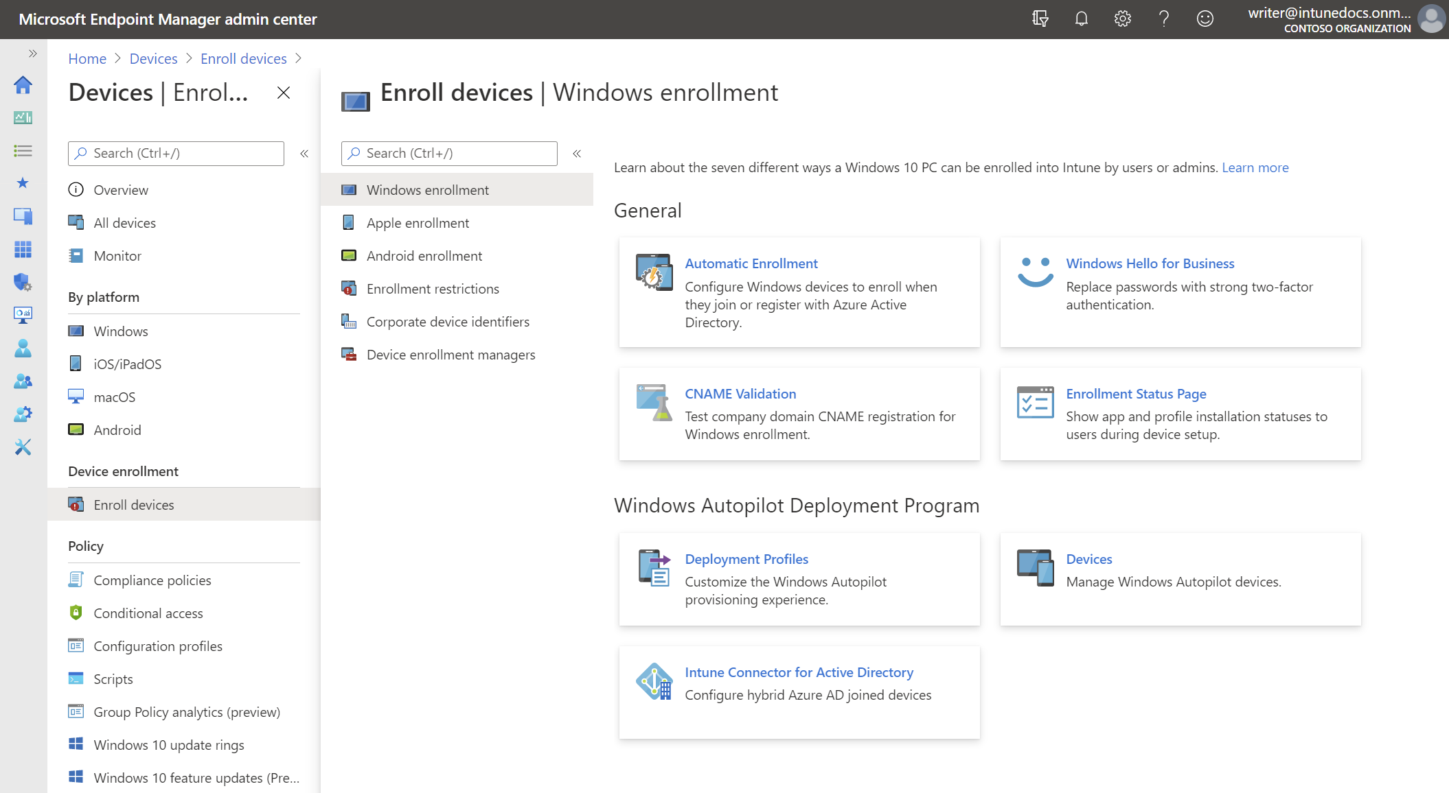This screenshot has height=793, width=1449.
Task: Click the directory and subscription filter icon
Action: (1040, 19)
